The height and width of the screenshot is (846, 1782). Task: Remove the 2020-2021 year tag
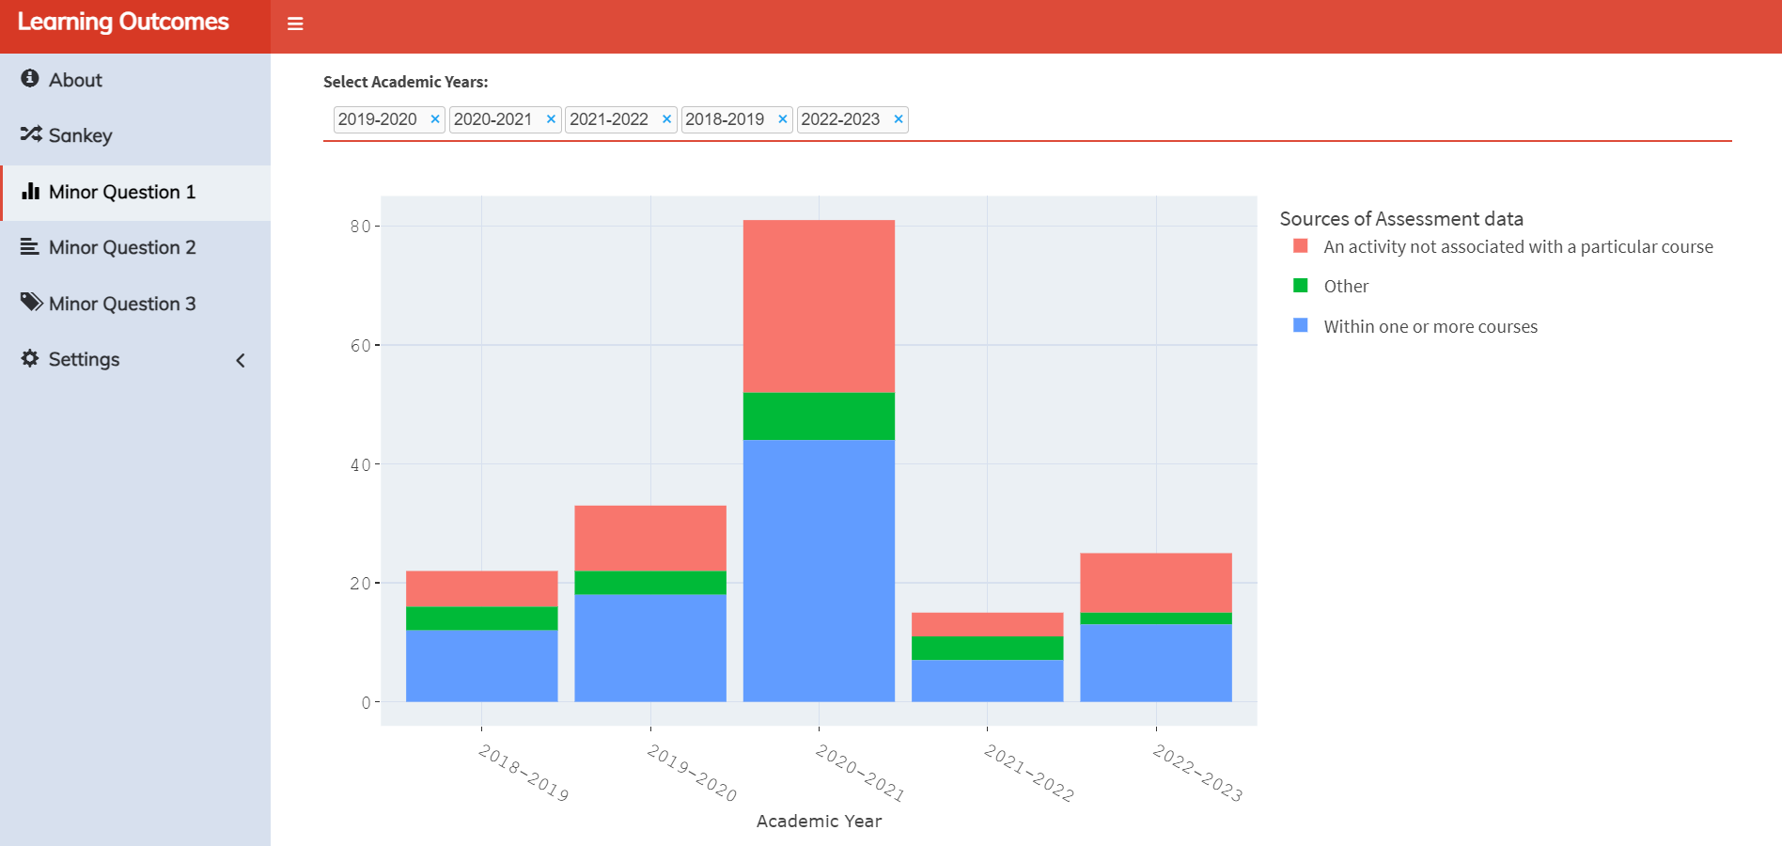click(551, 119)
